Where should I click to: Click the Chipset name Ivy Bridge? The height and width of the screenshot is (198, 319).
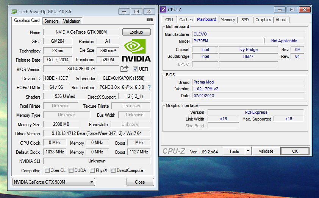pos(249,50)
